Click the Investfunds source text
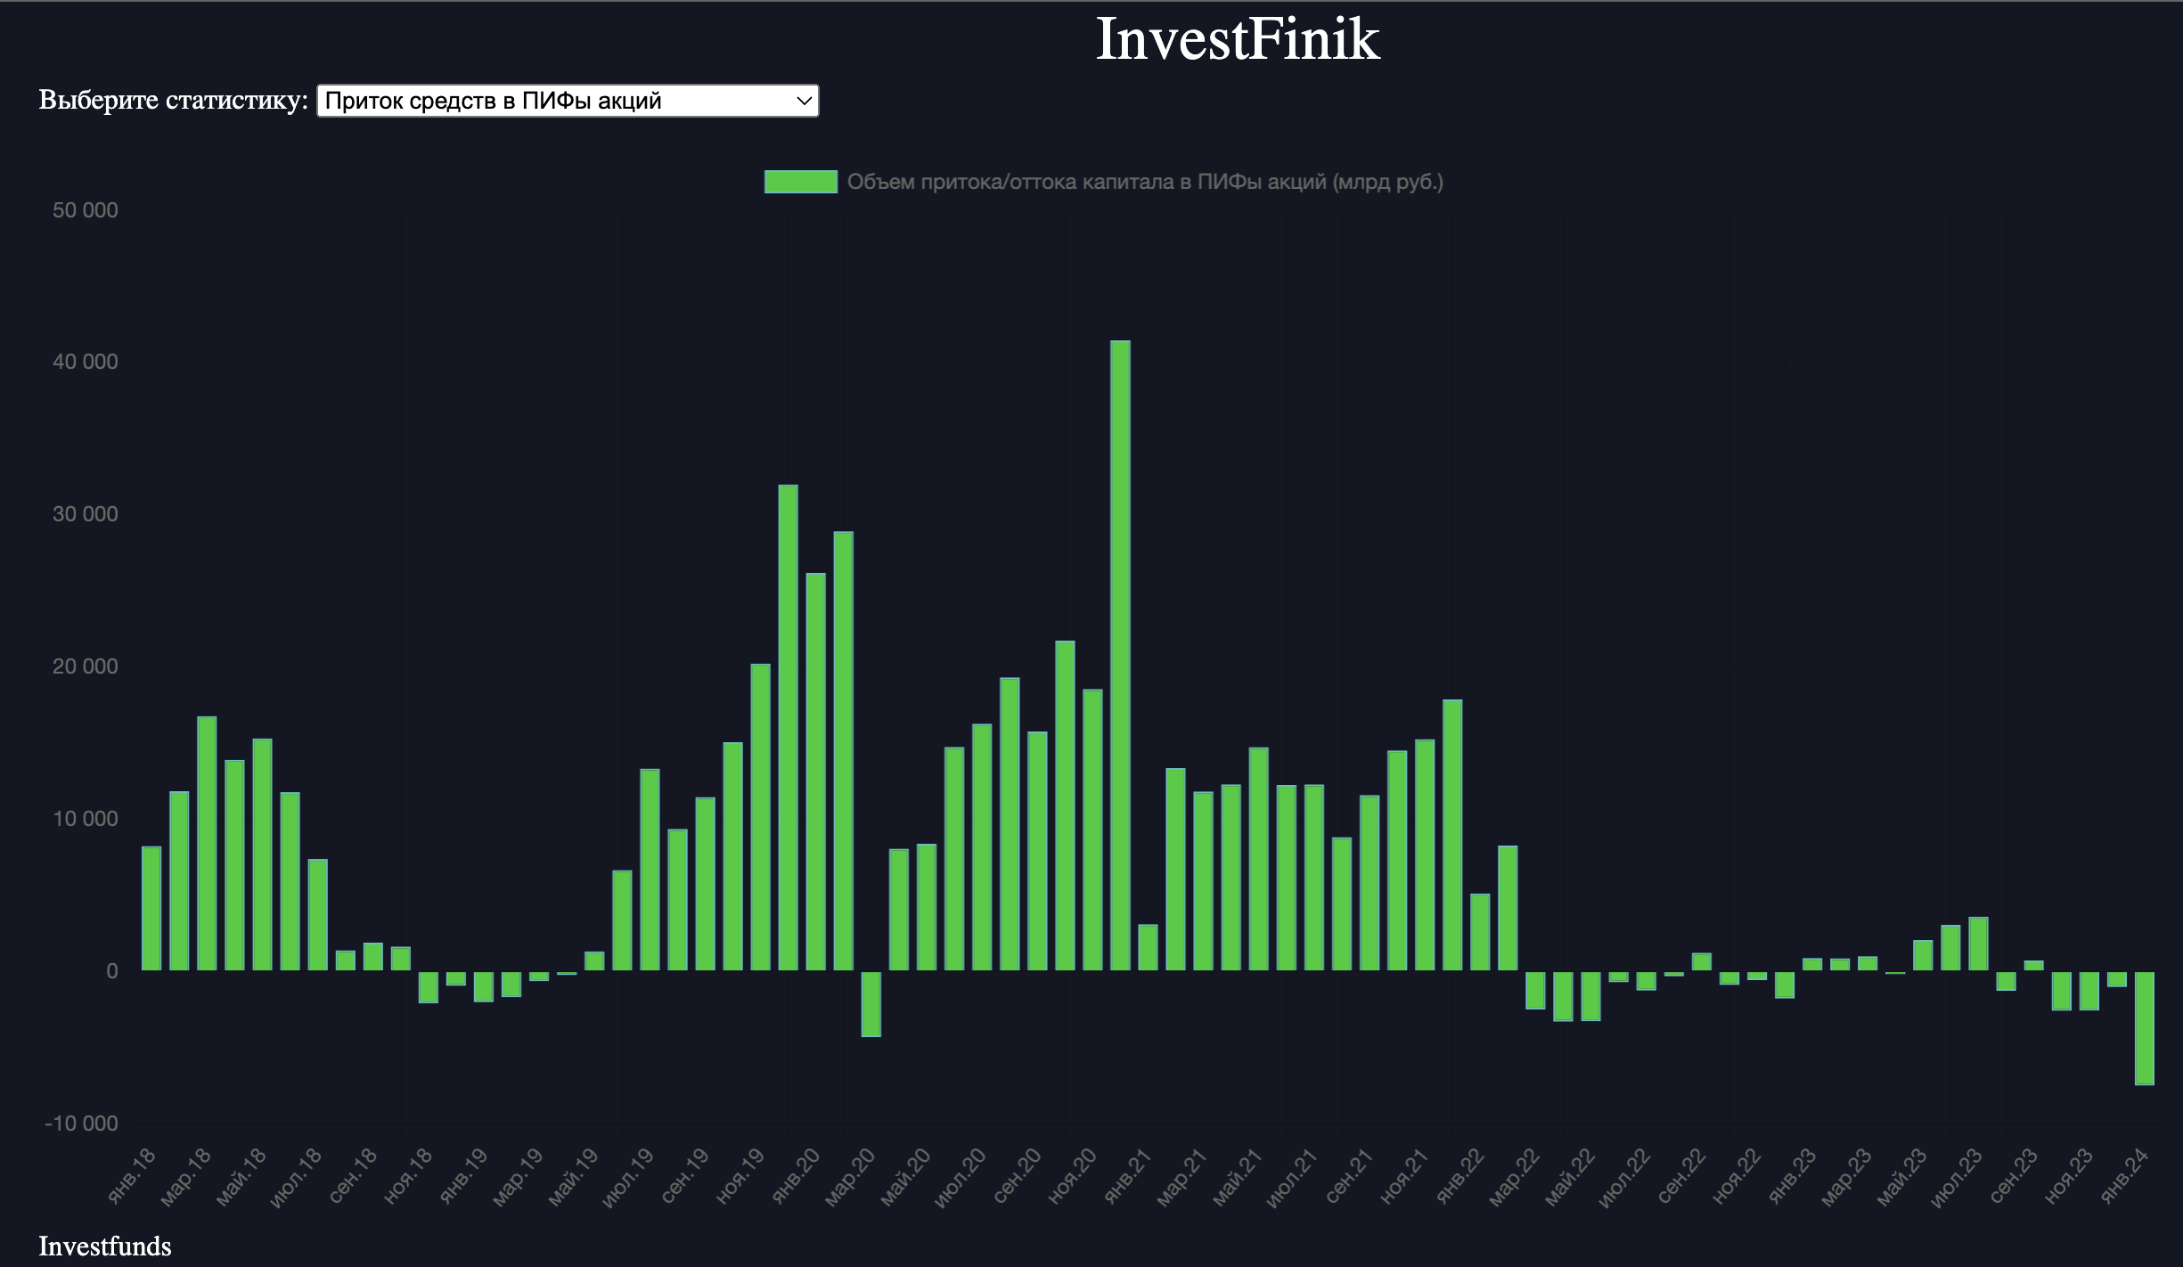2183x1267 pixels. 105,1246
